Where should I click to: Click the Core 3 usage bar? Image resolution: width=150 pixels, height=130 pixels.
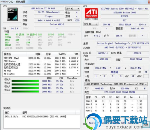click(x=25, y=92)
